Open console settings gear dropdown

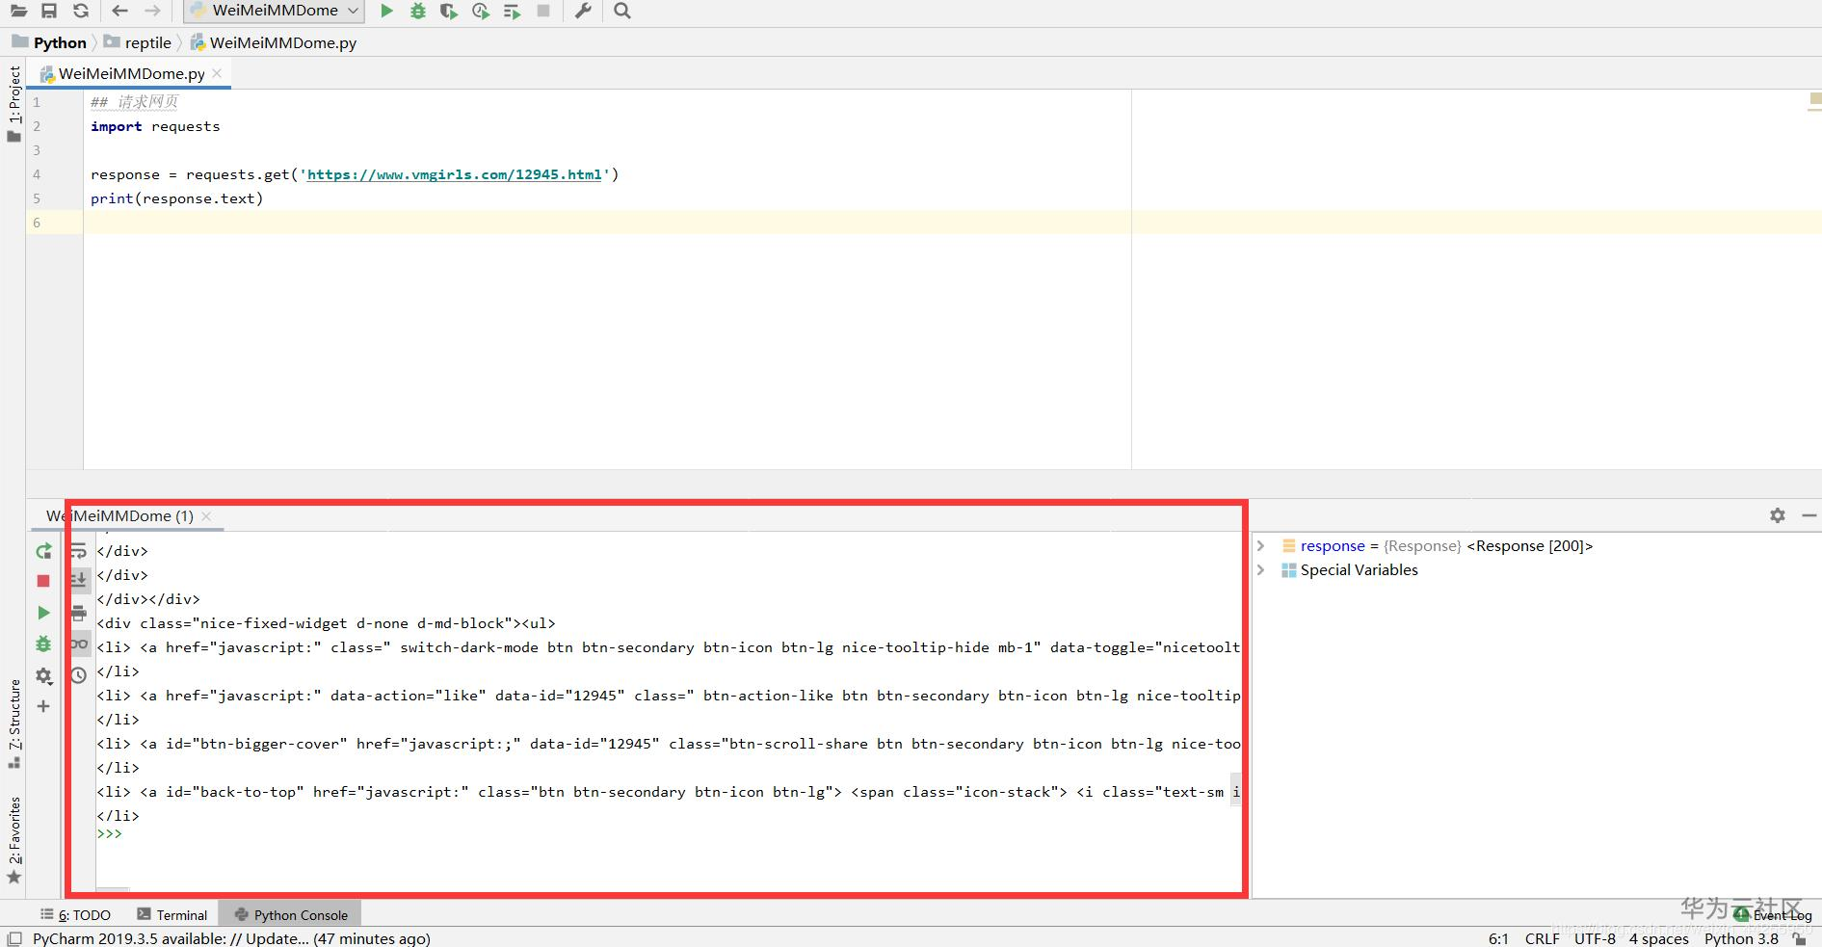[43, 676]
